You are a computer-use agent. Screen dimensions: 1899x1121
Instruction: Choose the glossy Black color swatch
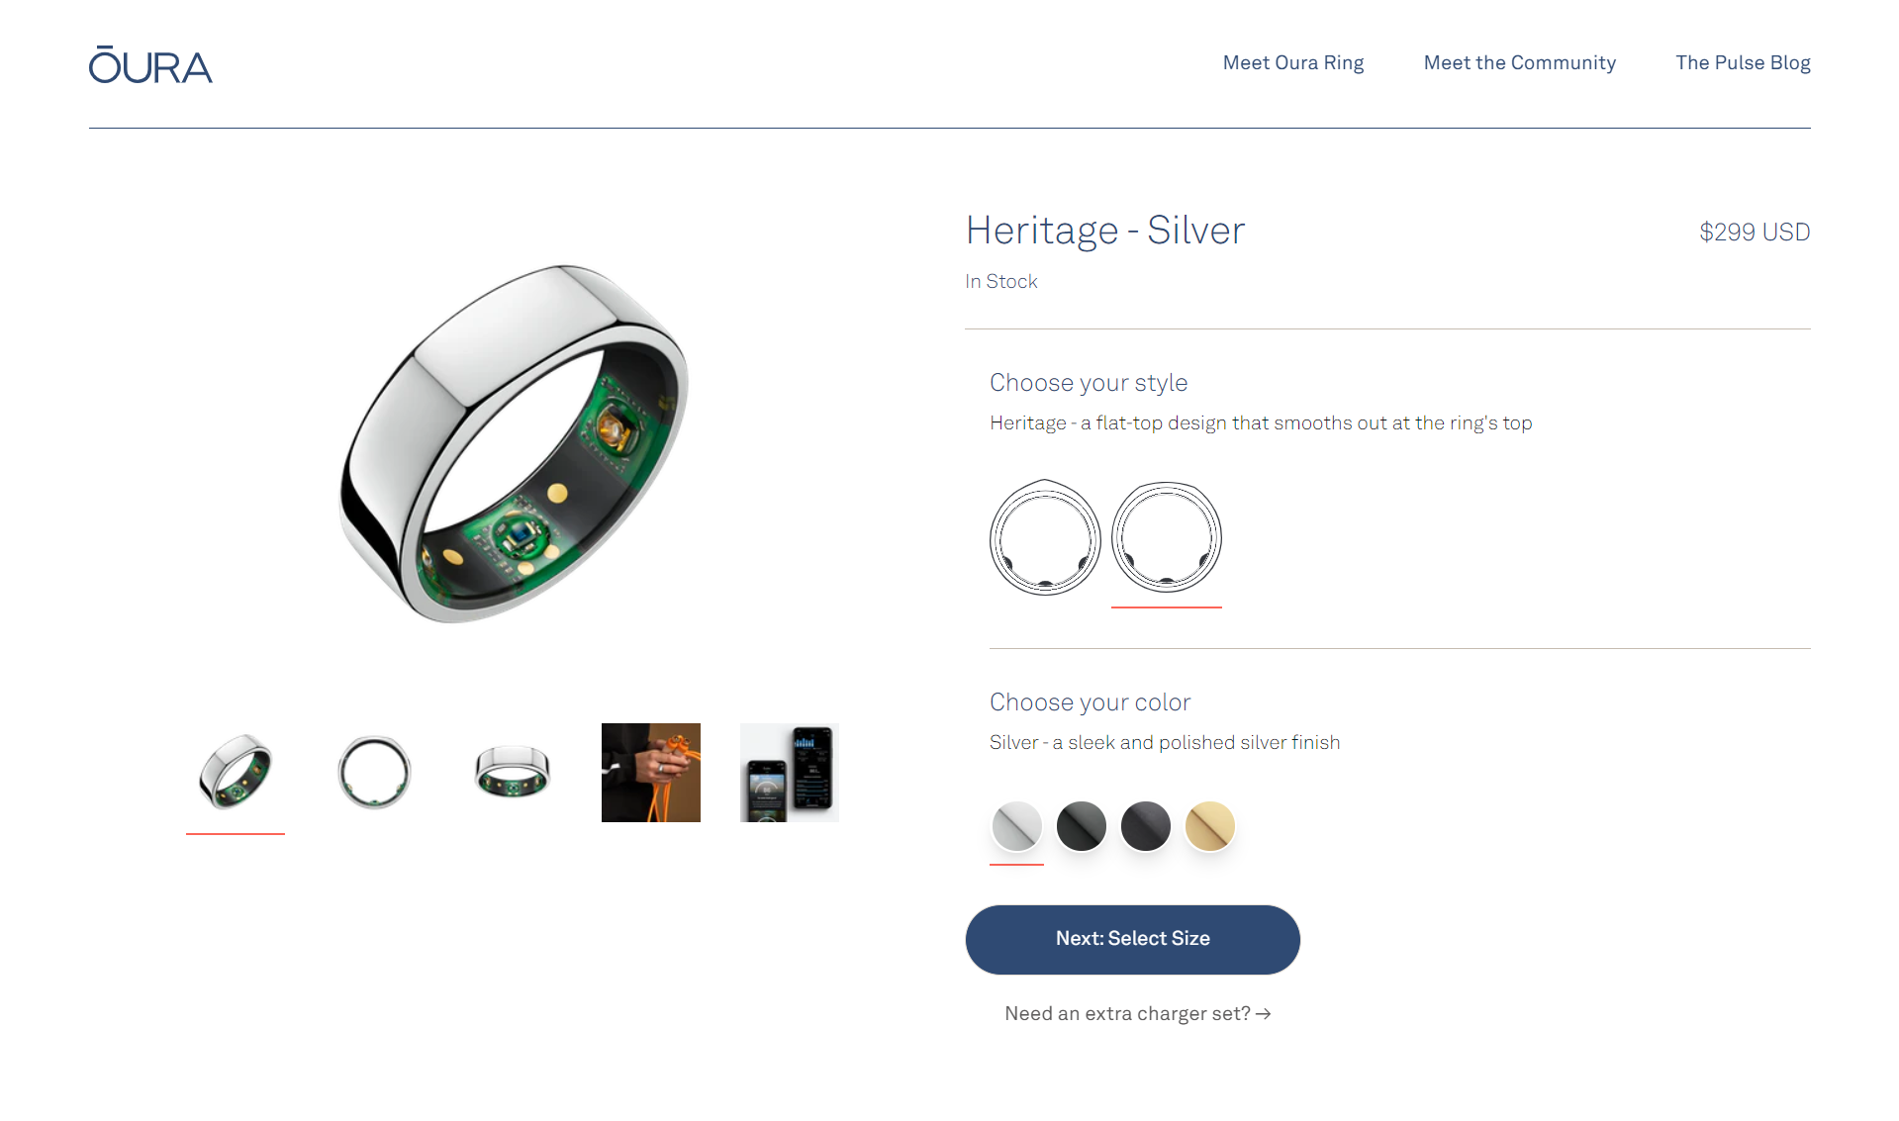tap(1081, 826)
